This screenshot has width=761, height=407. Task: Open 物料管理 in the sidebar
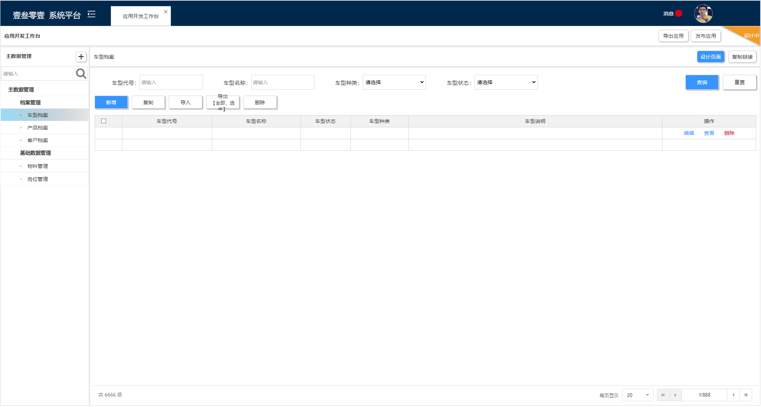[x=38, y=166]
